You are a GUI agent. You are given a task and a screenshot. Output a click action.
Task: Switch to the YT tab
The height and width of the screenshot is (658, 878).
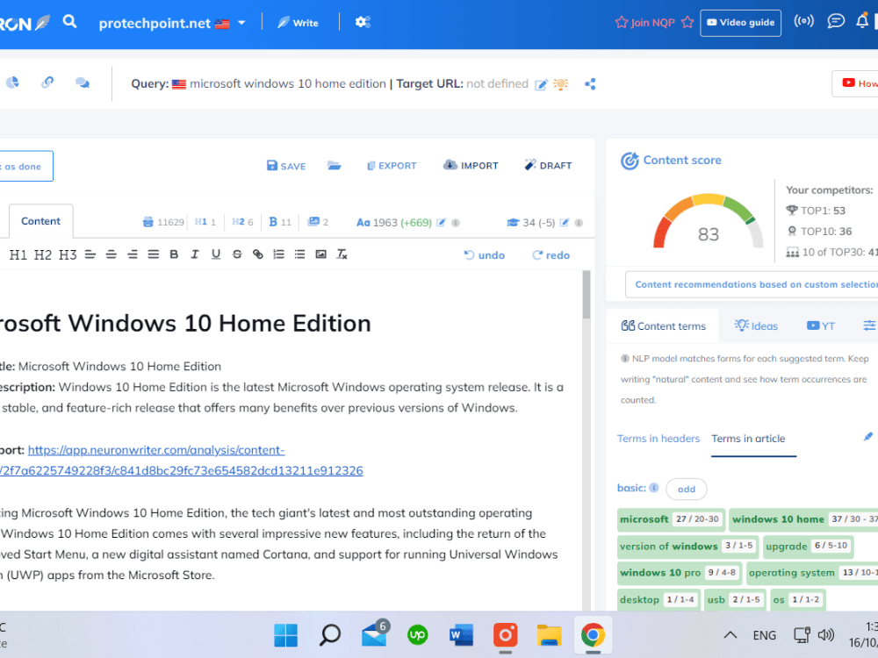821,325
